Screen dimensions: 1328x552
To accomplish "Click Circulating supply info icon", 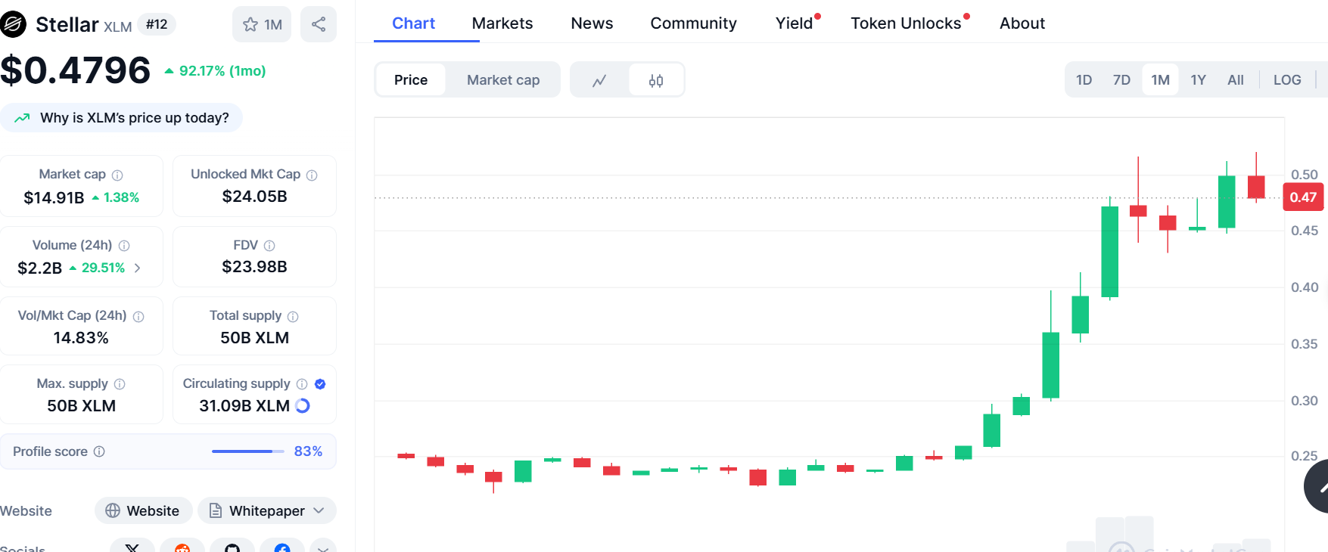I will tap(302, 384).
